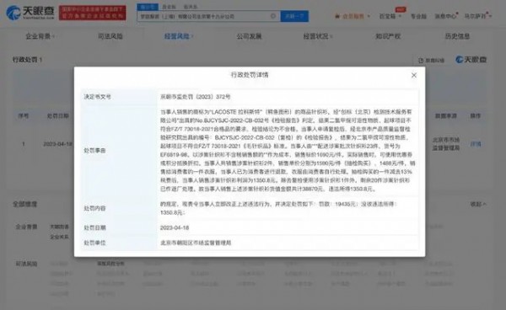Click the blue 天眼一下 search button

(294, 16)
